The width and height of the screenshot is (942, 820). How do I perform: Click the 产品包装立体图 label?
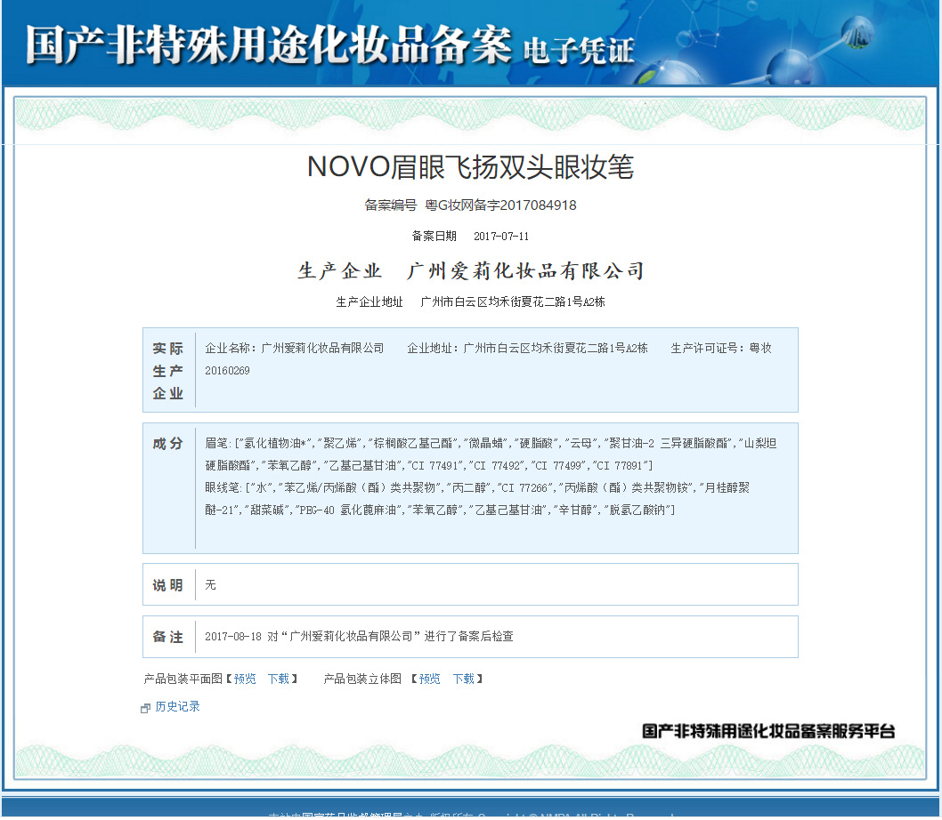tap(362, 679)
